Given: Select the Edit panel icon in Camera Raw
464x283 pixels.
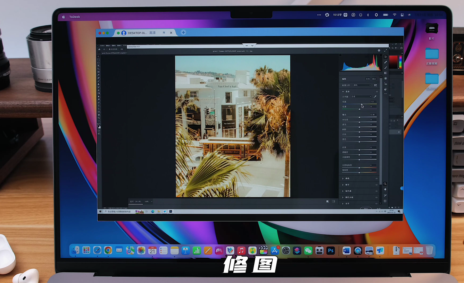Looking at the screenshot, I should (386, 57).
